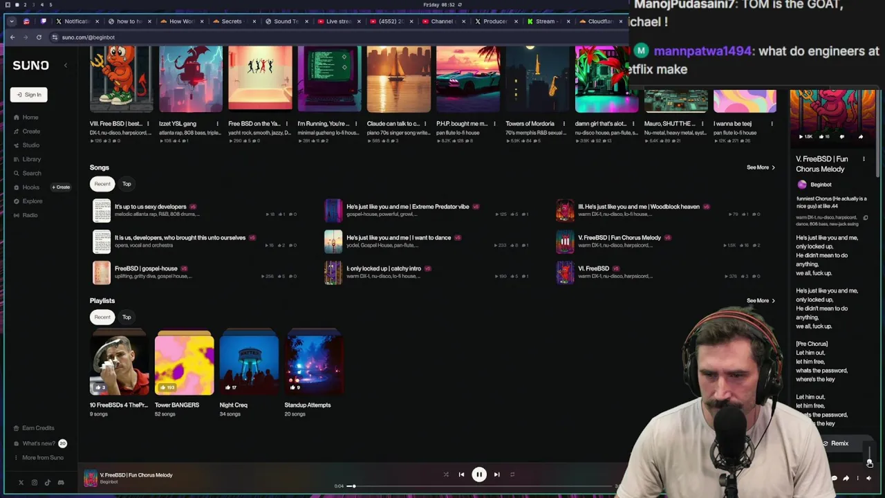Open options menu for I wanna be teej
885x498 pixels.
click(x=772, y=124)
